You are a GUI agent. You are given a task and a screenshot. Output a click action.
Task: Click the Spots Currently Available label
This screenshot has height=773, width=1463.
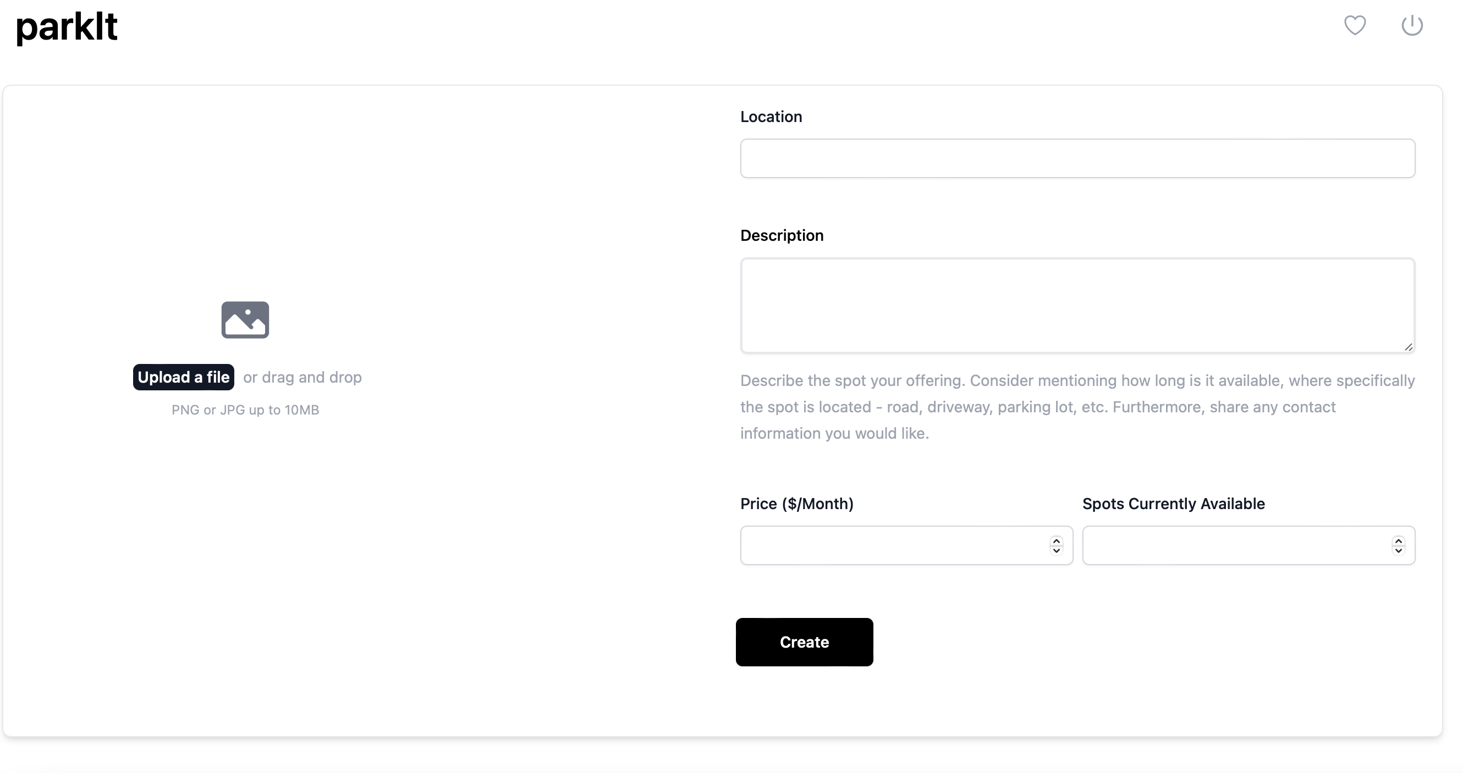point(1173,504)
